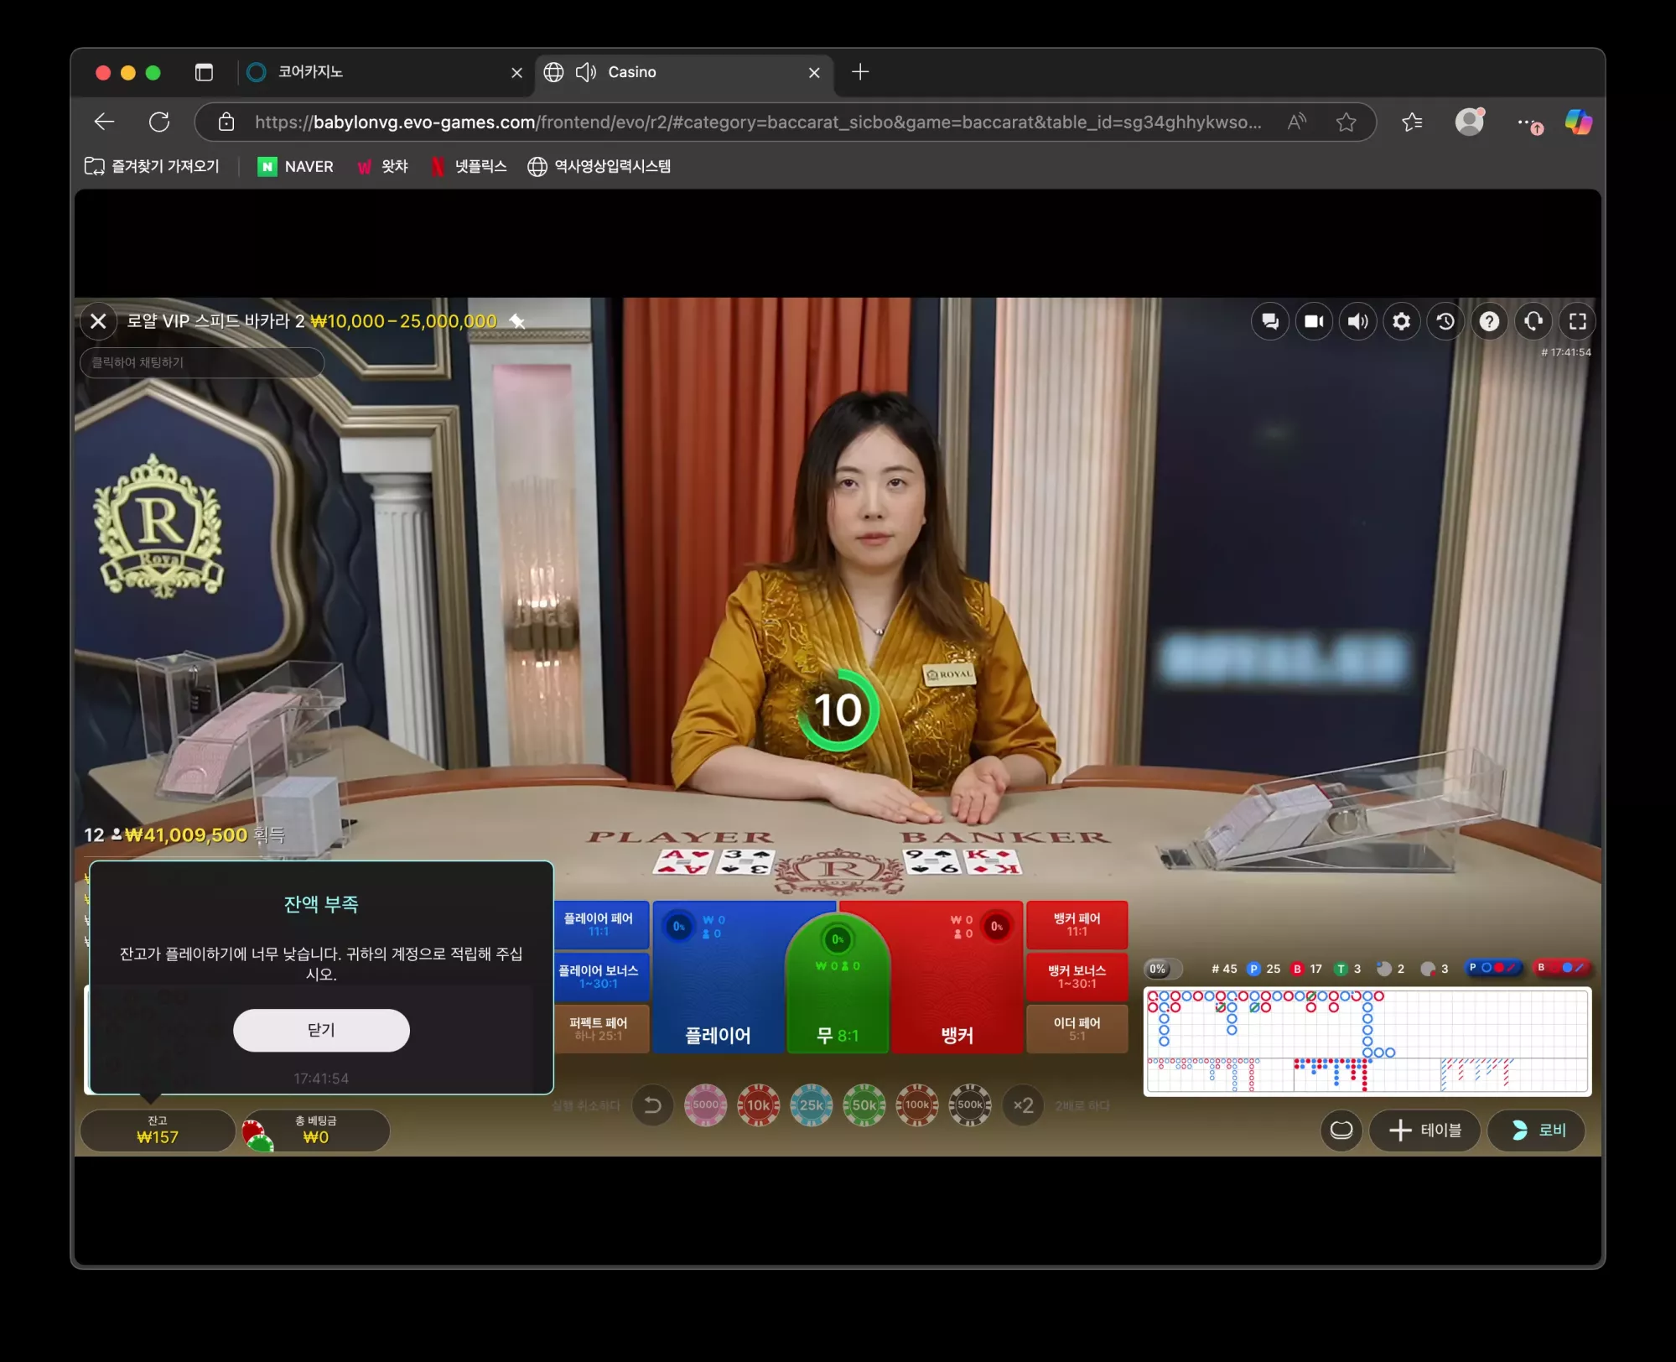
Task: Switch to the Casino browser tab
Action: (x=683, y=72)
